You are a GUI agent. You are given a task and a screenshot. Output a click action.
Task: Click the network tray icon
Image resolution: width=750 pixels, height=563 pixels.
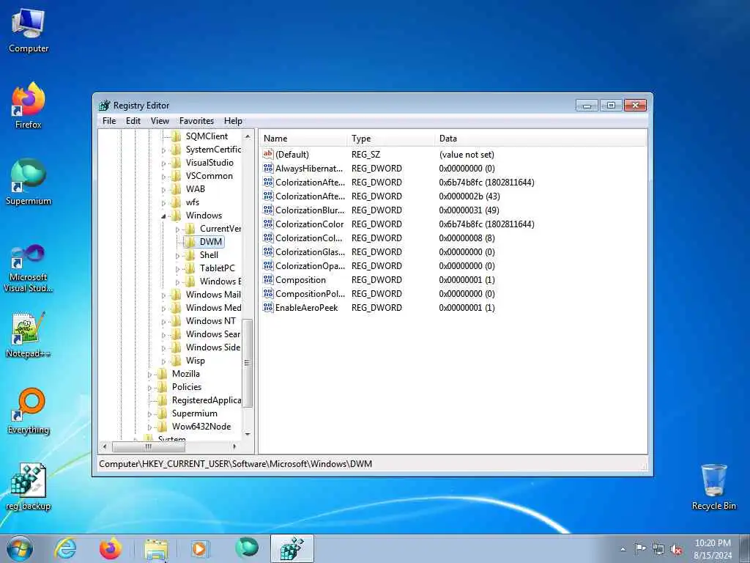coord(658,550)
